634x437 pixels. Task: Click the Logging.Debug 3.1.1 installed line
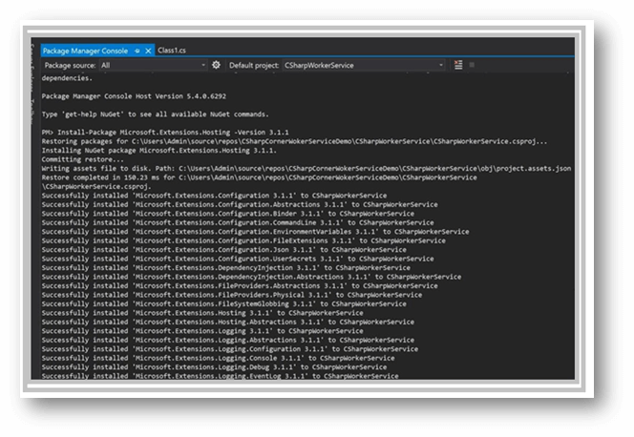(x=214, y=367)
